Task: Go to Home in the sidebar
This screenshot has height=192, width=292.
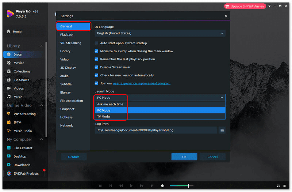Action: point(17,31)
